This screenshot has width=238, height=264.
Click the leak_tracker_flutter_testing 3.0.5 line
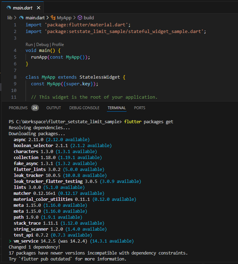click(x=77, y=181)
